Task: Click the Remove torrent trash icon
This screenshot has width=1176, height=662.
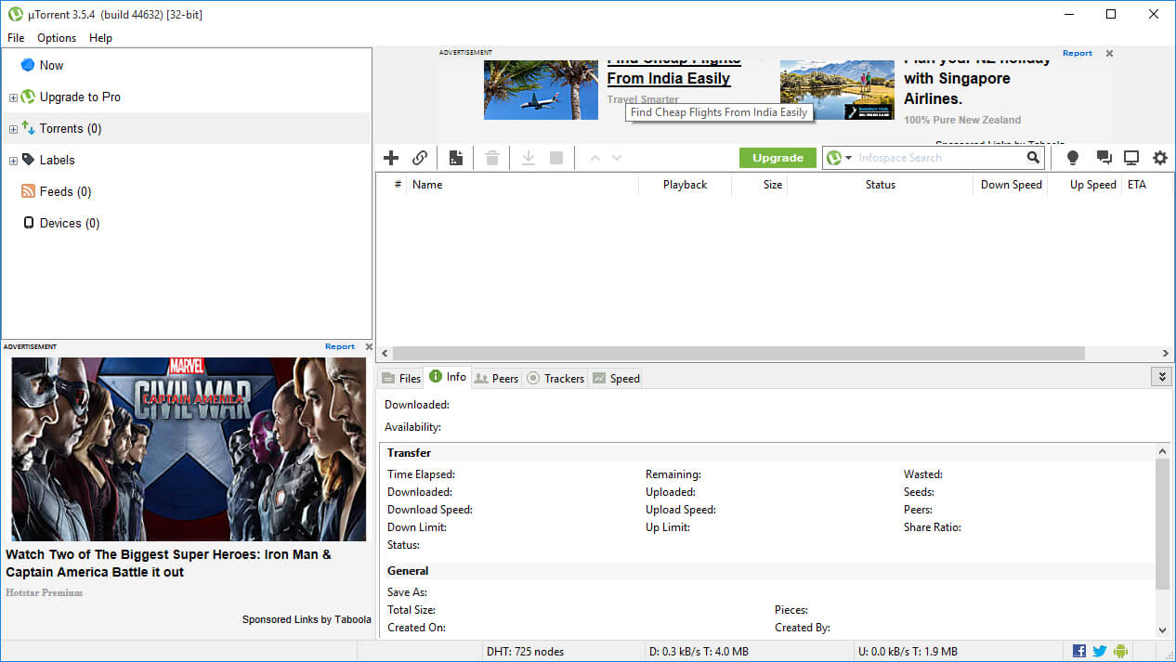Action: pos(492,158)
